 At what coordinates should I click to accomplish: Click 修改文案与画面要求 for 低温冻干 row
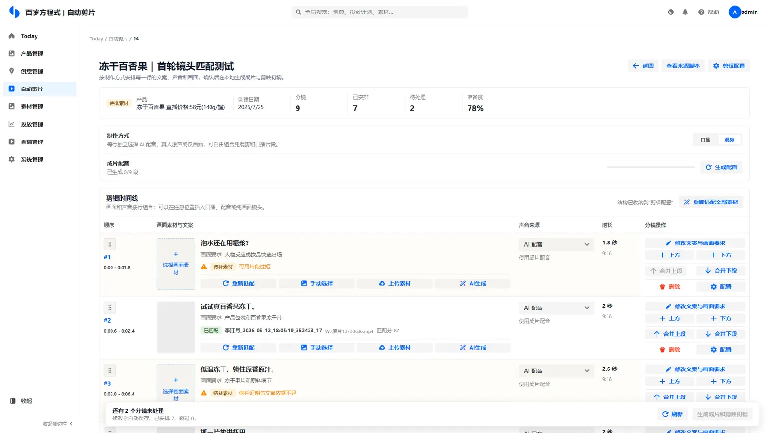695,369
